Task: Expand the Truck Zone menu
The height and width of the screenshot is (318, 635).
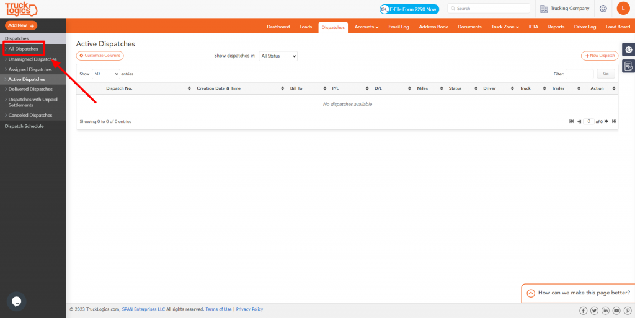Action: coord(505,27)
